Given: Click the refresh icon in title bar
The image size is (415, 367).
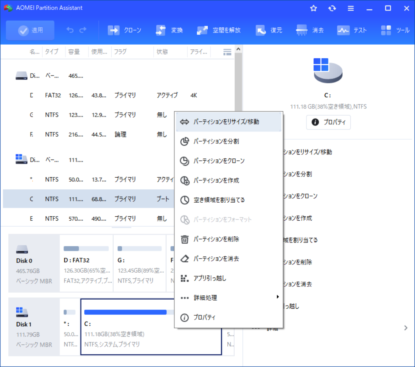Looking at the screenshot, I should coord(332,9).
